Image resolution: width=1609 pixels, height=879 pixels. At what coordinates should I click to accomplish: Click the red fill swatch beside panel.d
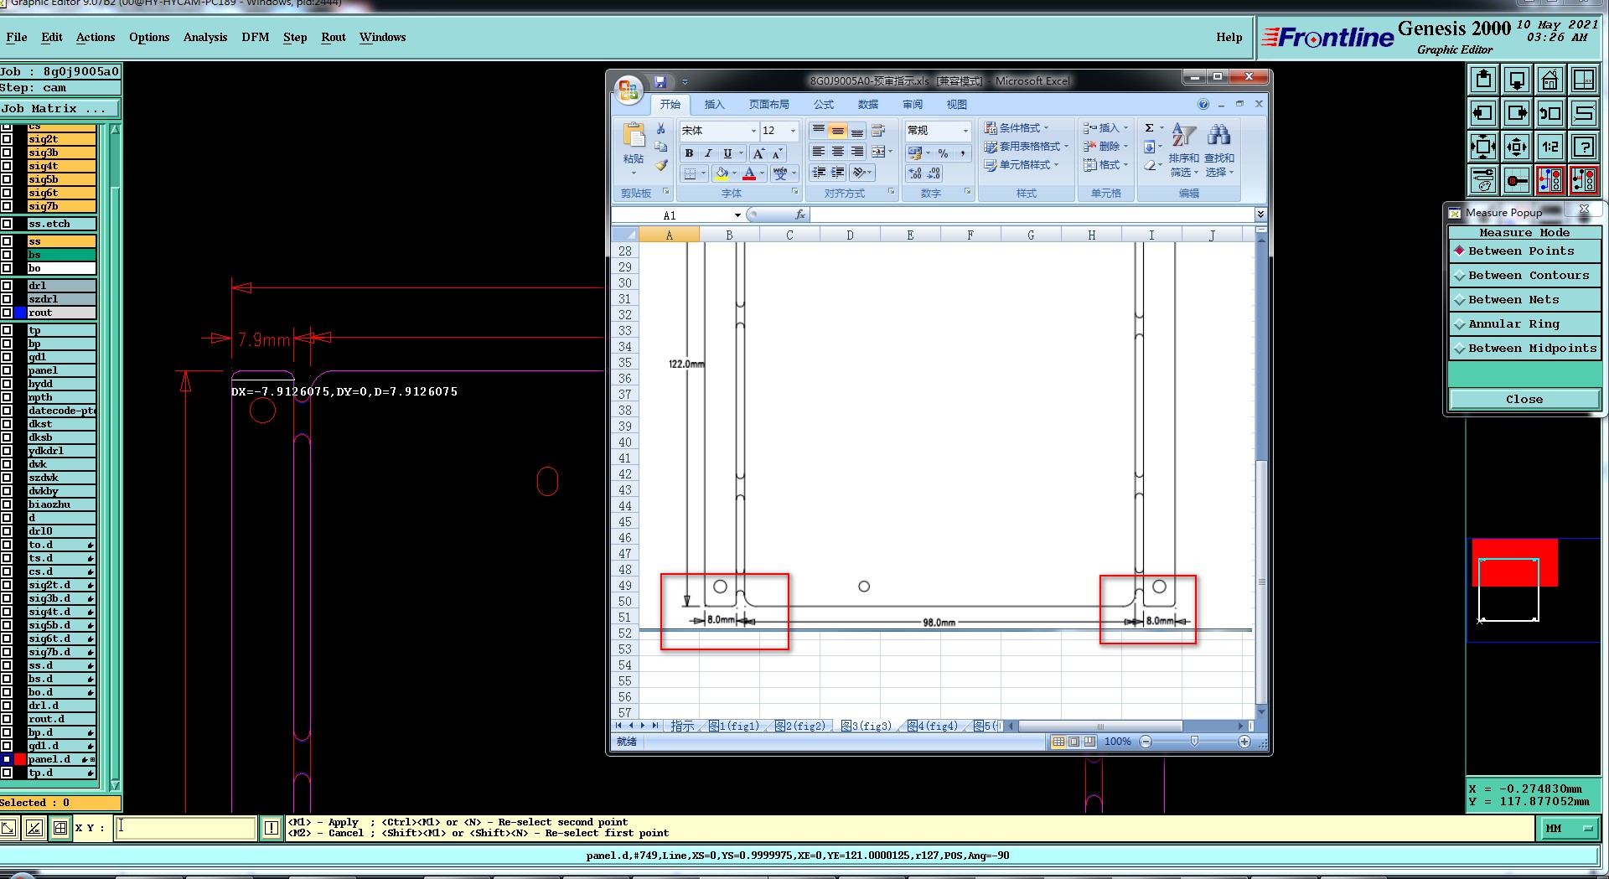(20, 759)
